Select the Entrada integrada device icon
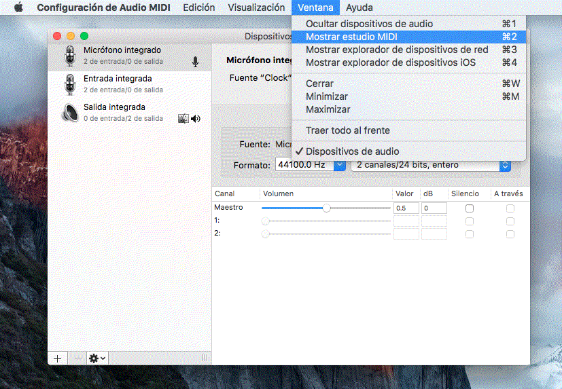 point(69,84)
